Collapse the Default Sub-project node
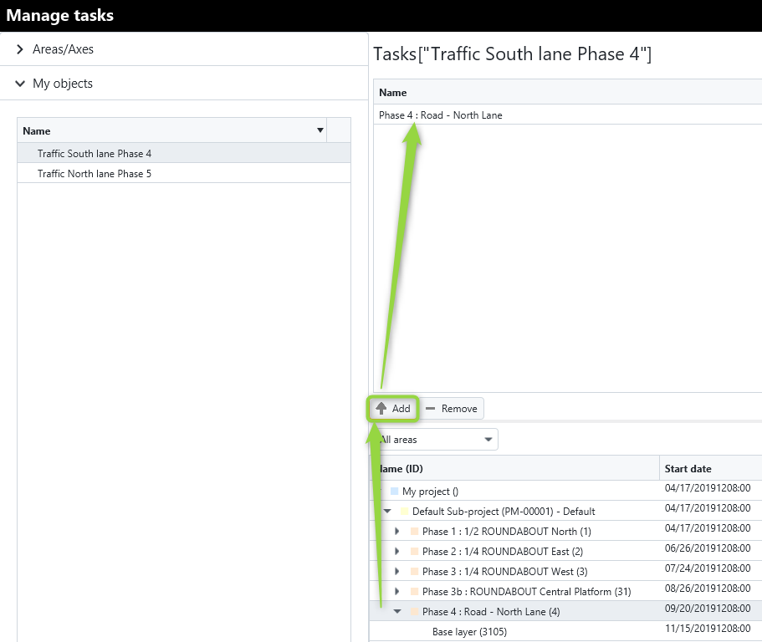This screenshot has height=642, width=762. 387,511
